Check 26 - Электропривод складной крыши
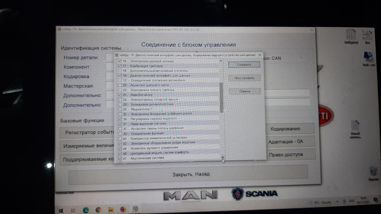Image resolution: width=381 pixels, height=214 pixels. tap(120, 99)
